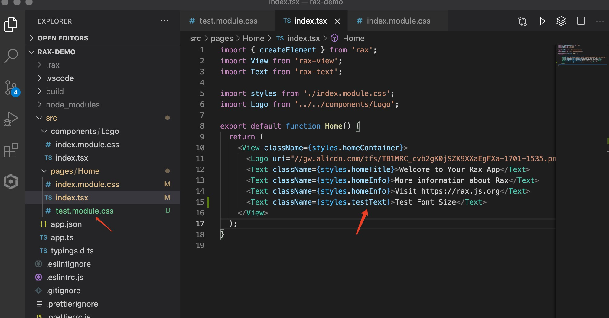Open the app.ts file
Screen dimensions: 609x318
pyautogui.click(x=103, y=237)
